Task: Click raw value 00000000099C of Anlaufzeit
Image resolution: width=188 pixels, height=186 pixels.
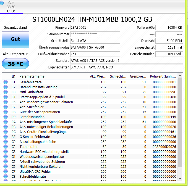Action: [x=164, y=92]
